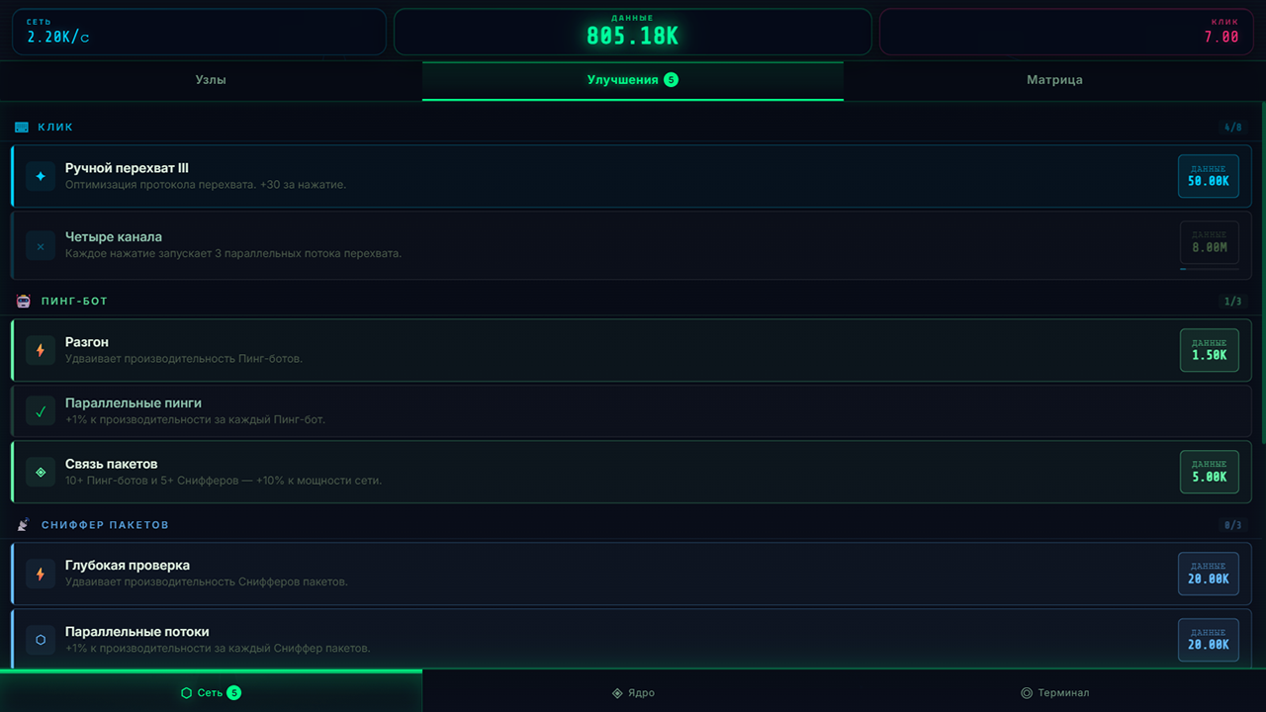Click the lightning bolt icon on Разгон
1266x712 pixels.
pos(40,350)
